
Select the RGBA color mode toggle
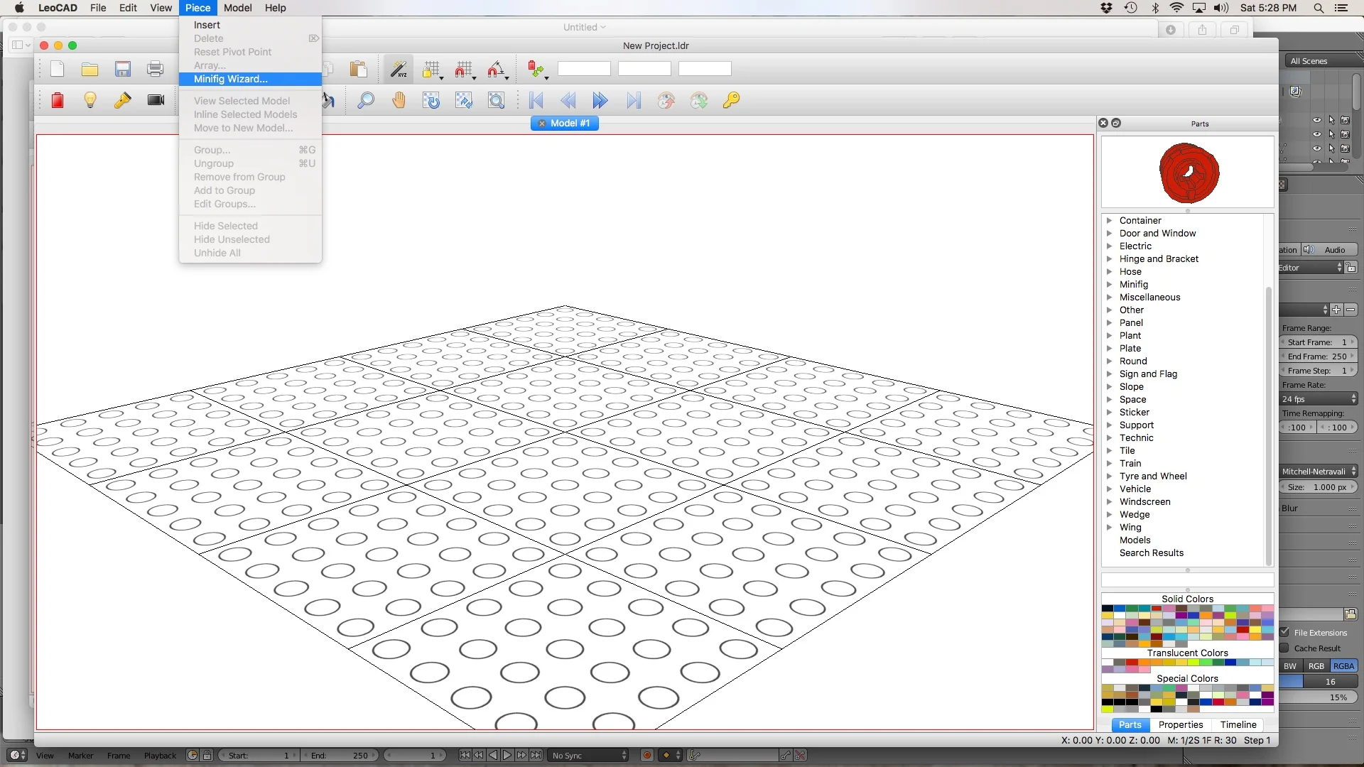(x=1343, y=666)
